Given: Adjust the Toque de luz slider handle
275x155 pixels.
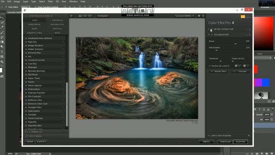Looking at the screenshot, I should click(x=233, y=61).
